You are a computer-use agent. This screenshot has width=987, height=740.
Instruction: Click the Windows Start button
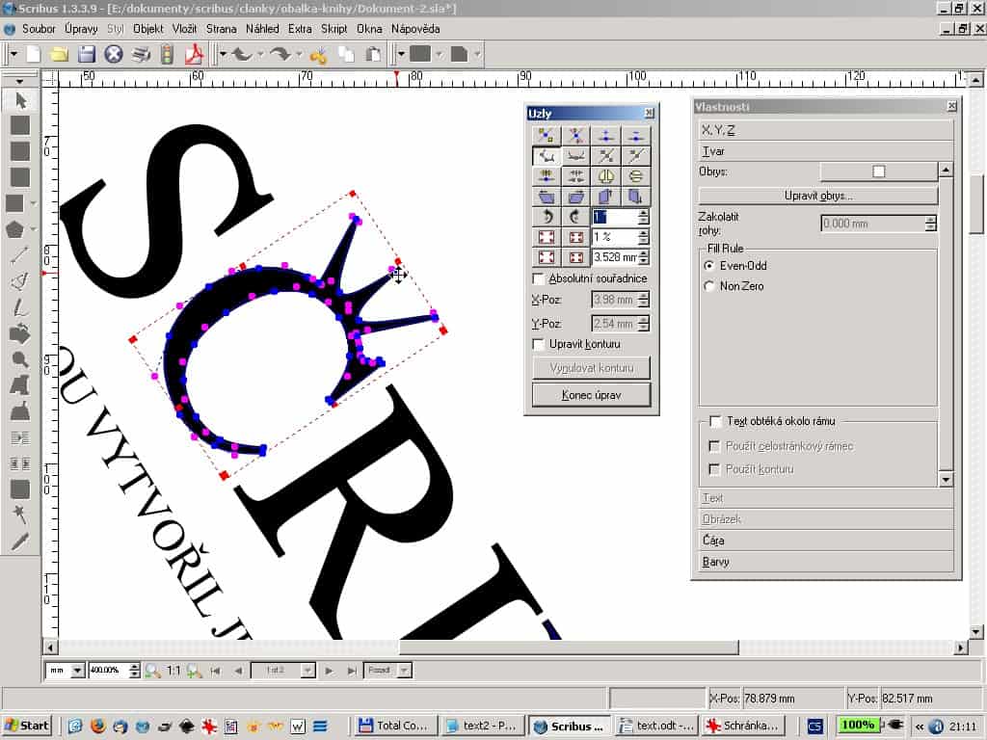click(26, 726)
